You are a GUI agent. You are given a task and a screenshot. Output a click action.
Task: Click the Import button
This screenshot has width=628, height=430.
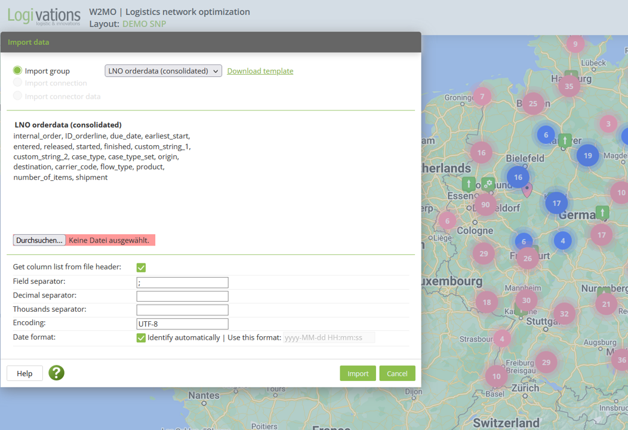coord(358,373)
